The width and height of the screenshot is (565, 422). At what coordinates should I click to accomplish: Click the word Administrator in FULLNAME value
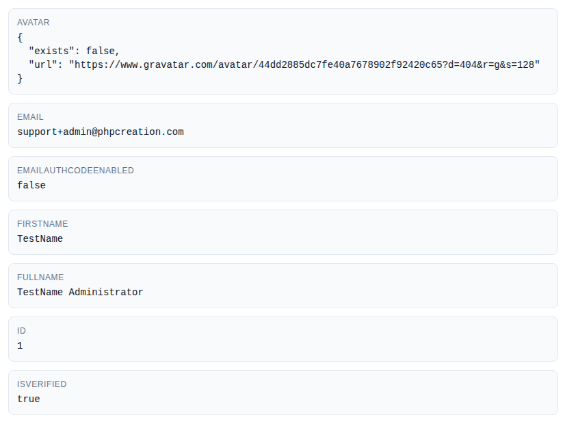tap(106, 292)
